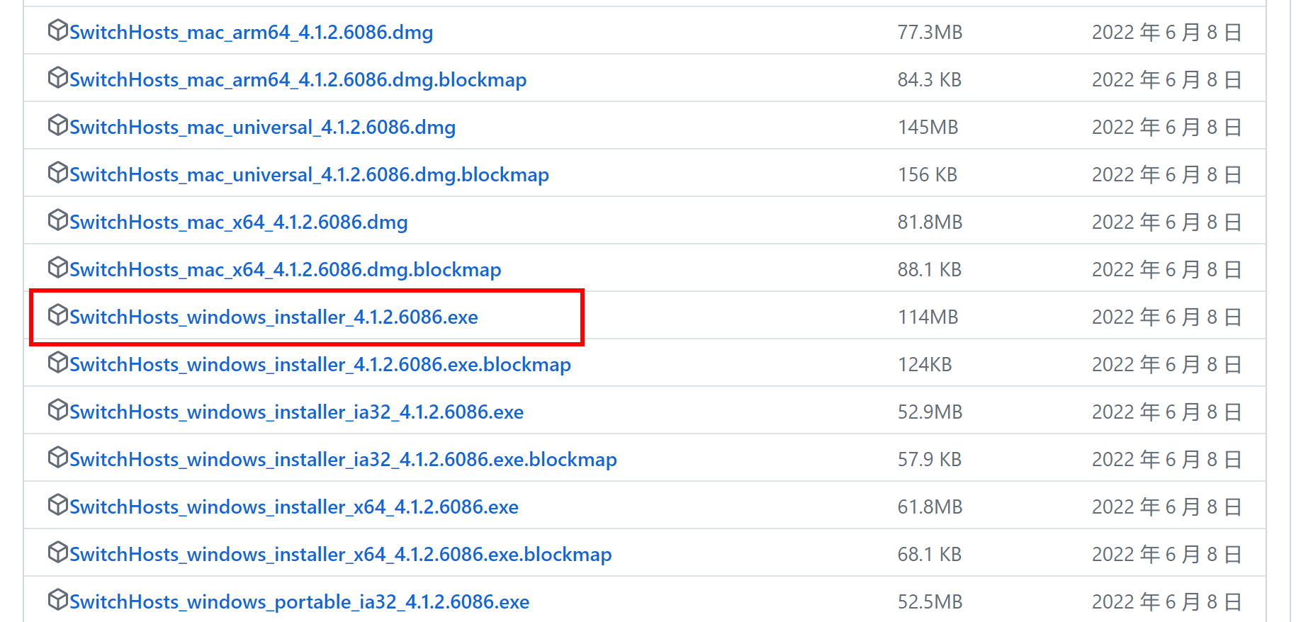This screenshot has height=622, width=1301.
Task: Click the 84.3 KB file size
Action: click(x=930, y=80)
